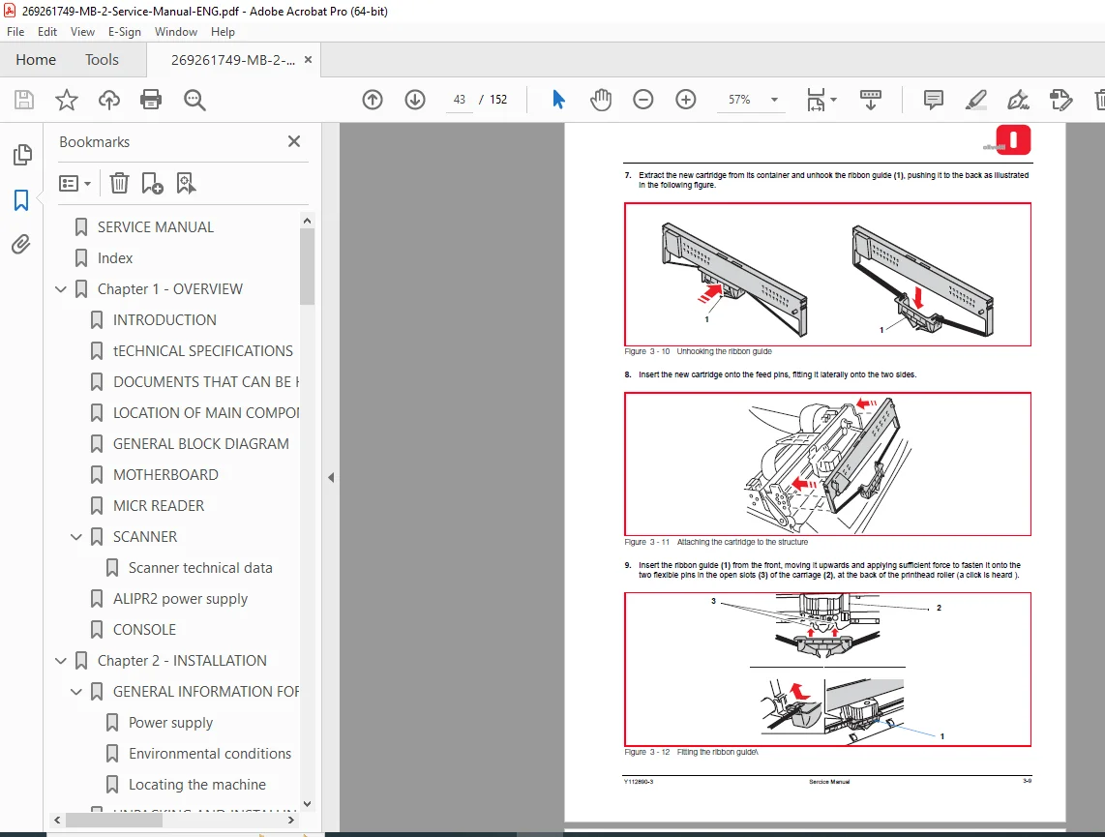Go to the previous page arrow
The image size is (1105, 837).
point(373,100)
